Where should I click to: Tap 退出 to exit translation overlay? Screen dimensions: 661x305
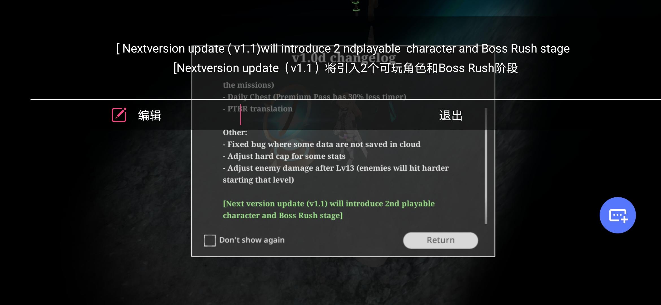[x=451, y=116]
